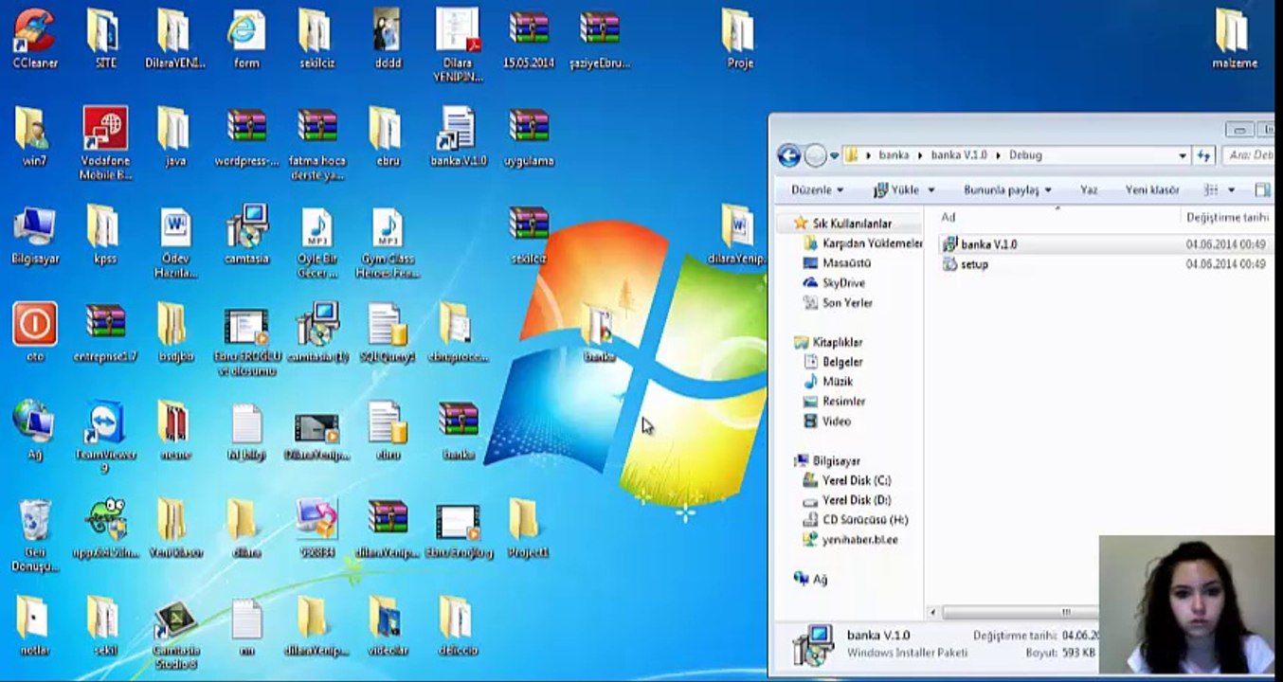This screenshot has width=1283, height=682.
Task: Click the 'banka V.1.0' breadcrumb in address bar
Action: (x=959, y=155)
